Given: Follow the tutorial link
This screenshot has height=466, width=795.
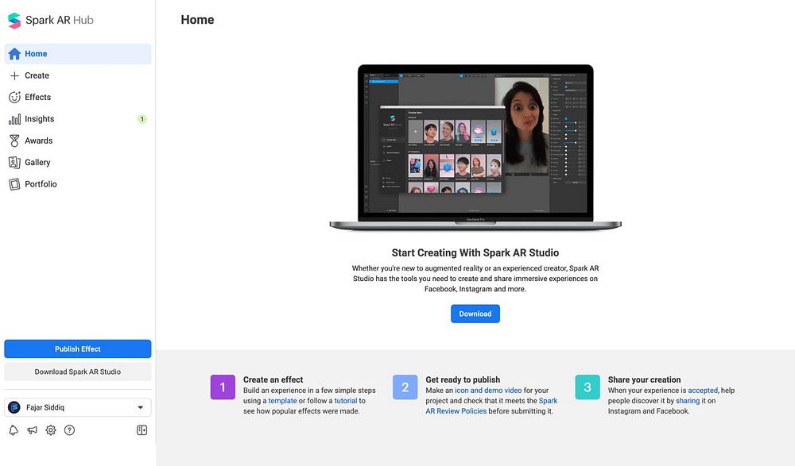Looking at the screenshot, I should coord(346,401).
